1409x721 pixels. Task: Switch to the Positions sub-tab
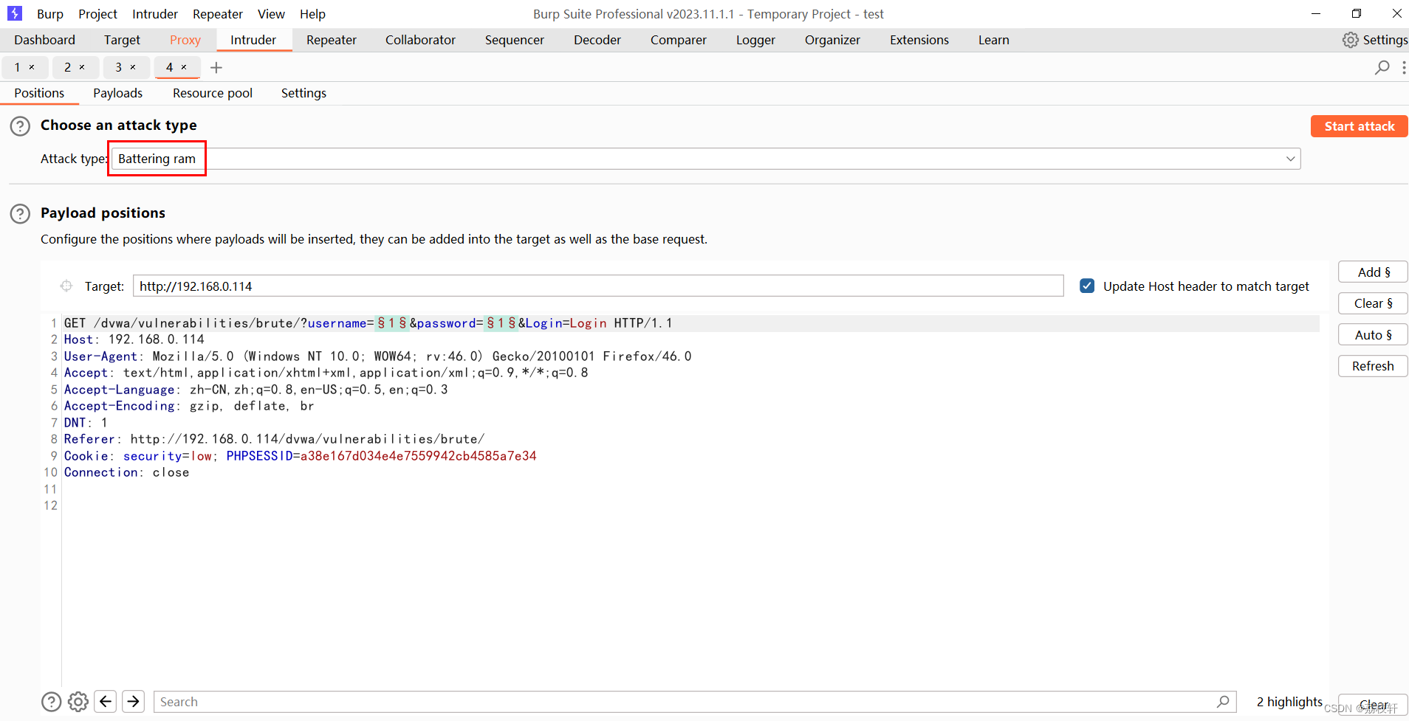coord(39,93)
